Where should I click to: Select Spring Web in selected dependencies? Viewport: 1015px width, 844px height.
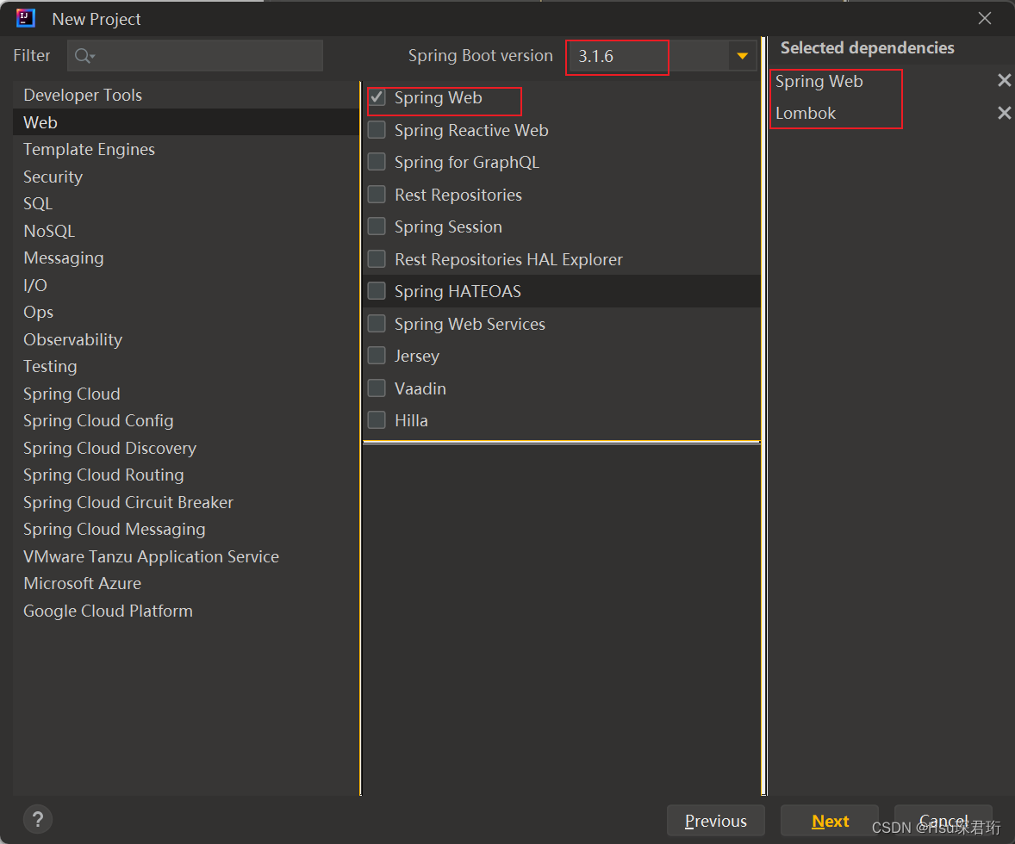[x=819, y=82]
